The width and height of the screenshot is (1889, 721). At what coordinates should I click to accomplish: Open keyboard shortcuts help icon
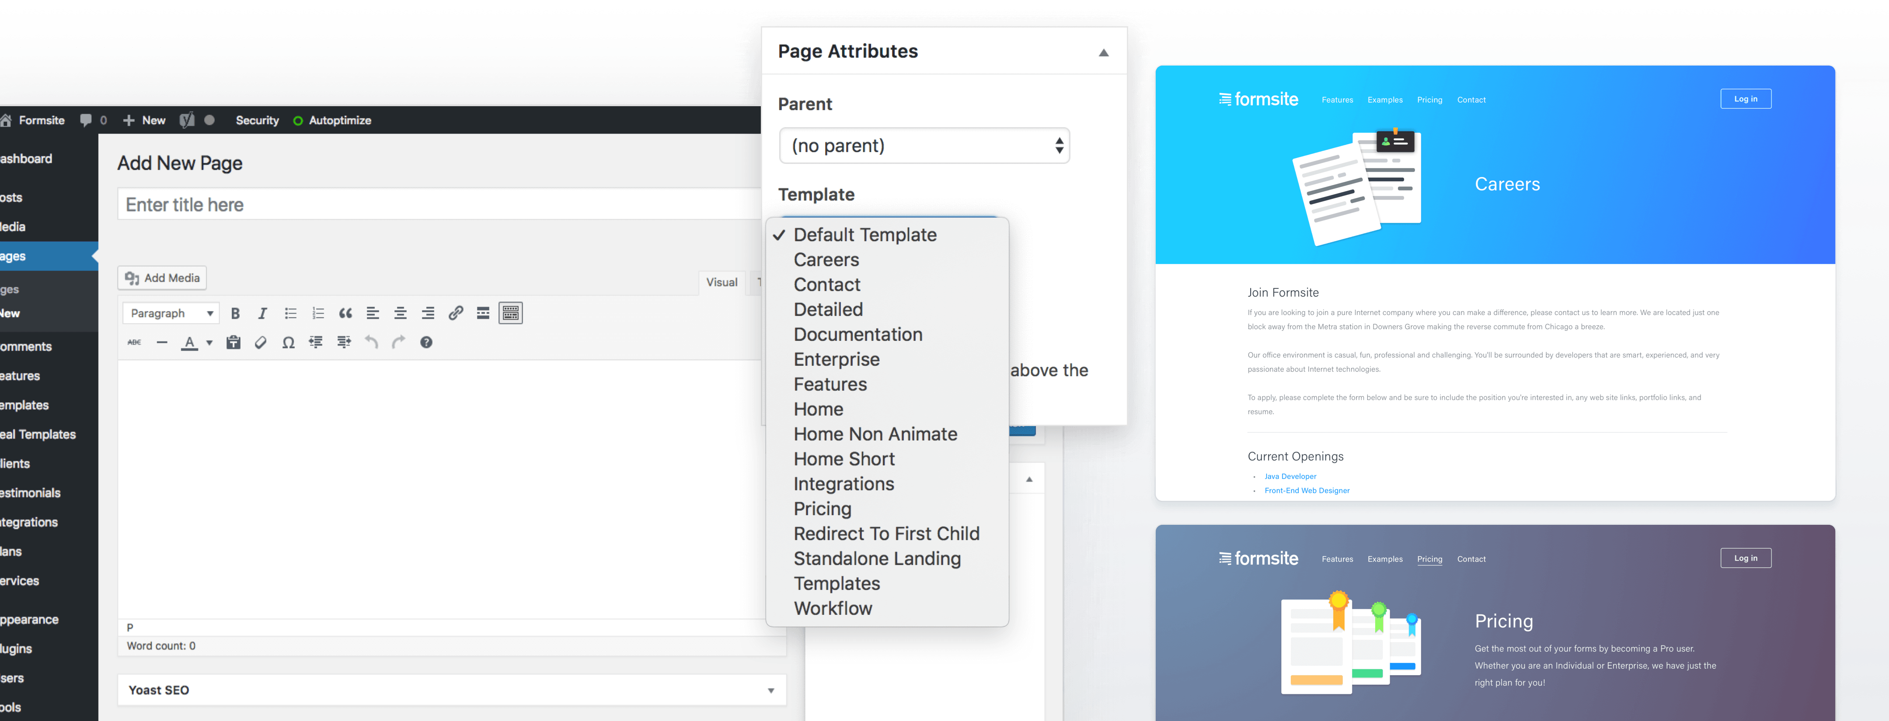(426, 343)
